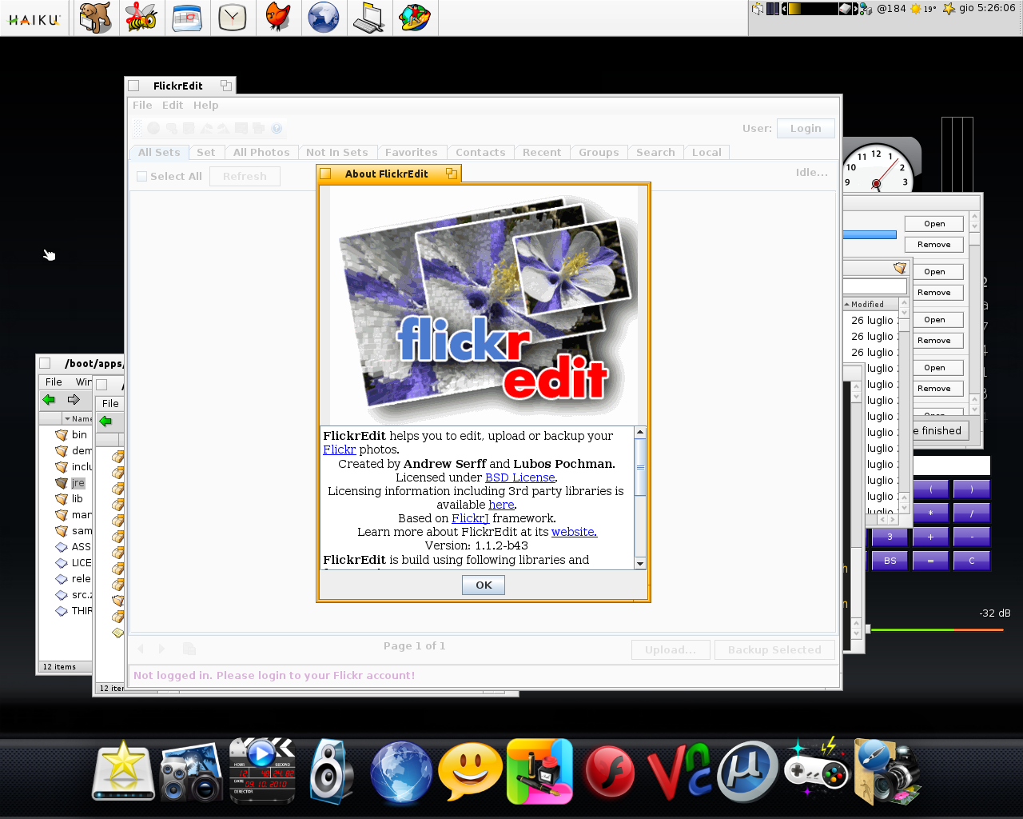Open the ink and pen paint icon in the dock
The width and height of the screenshot is (1023, 819).
pos(540,771)
